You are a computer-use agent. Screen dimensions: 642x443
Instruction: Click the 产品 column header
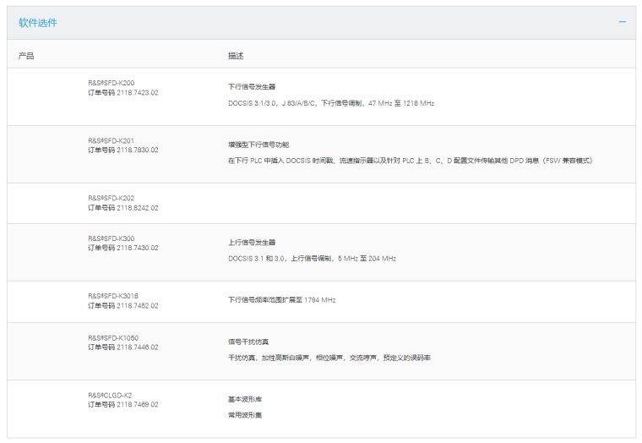[26, 55]
